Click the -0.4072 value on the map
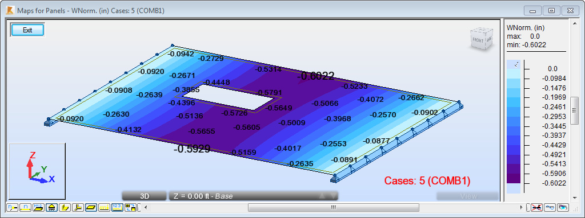 click(370, 100)
